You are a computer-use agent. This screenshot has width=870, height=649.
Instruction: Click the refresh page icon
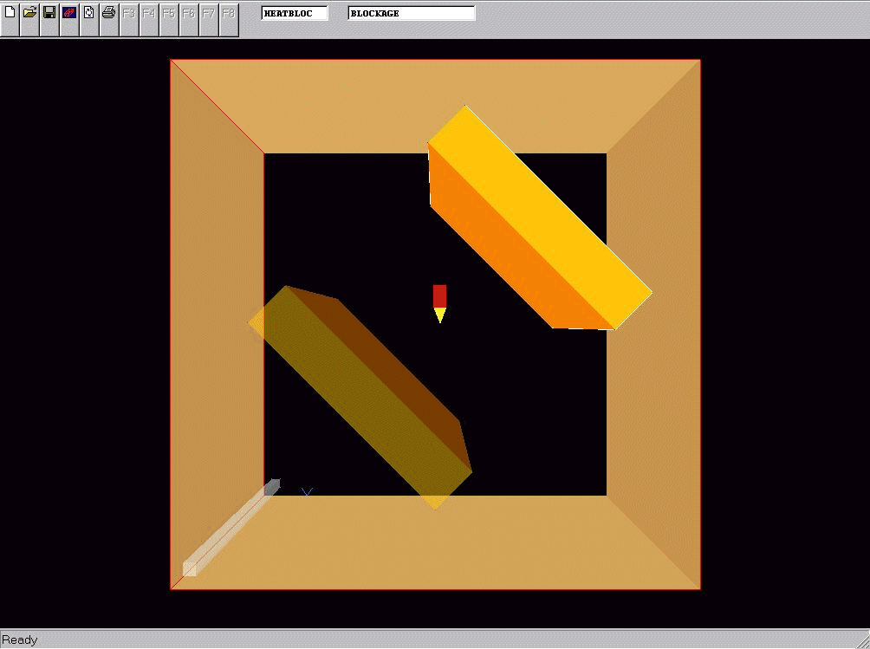coord(88,14)
